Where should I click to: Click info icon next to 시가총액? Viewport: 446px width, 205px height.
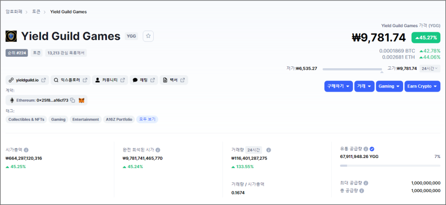[26, 150]
